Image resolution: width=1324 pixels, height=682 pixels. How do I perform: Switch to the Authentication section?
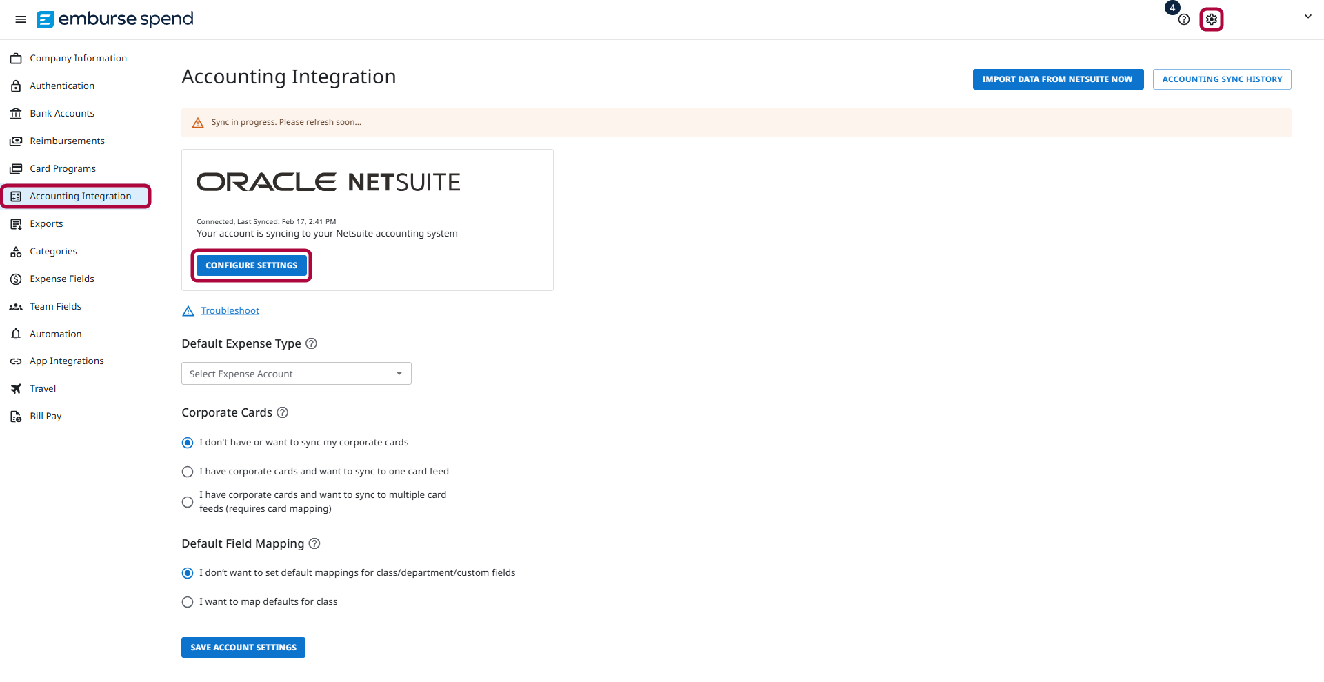(x=62, y=86)
